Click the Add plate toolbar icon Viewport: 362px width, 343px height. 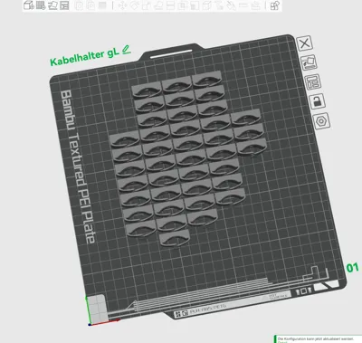point(41,5)
